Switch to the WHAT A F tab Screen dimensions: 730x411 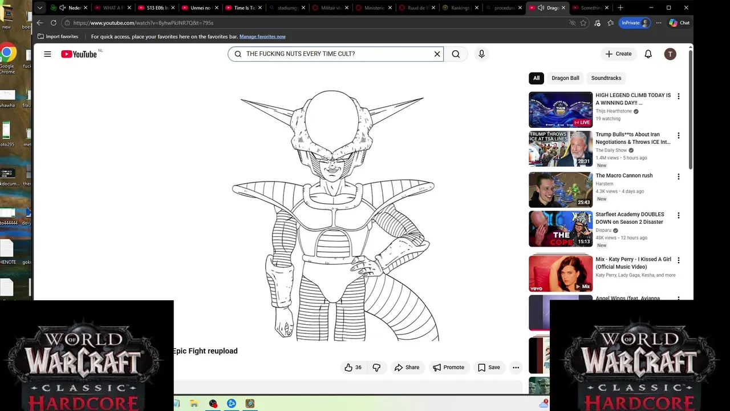112,8
